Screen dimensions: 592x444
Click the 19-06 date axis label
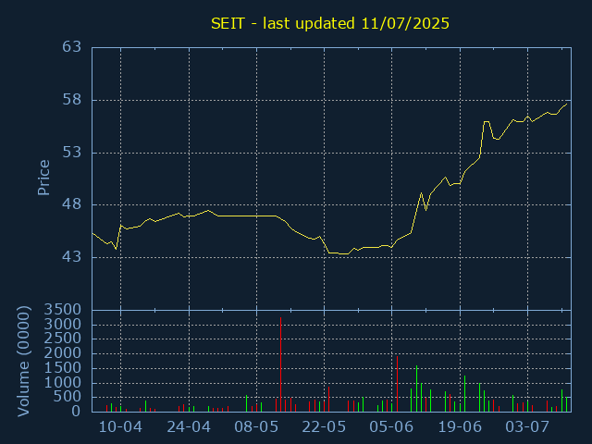(x=460, y=427)
